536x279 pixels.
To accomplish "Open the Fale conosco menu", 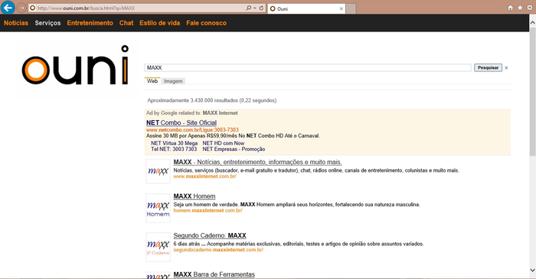I will click(206, 23).
